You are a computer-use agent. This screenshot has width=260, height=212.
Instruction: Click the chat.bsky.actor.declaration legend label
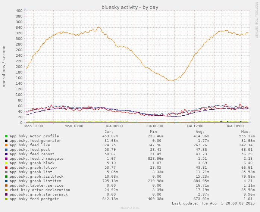(40, 190)
